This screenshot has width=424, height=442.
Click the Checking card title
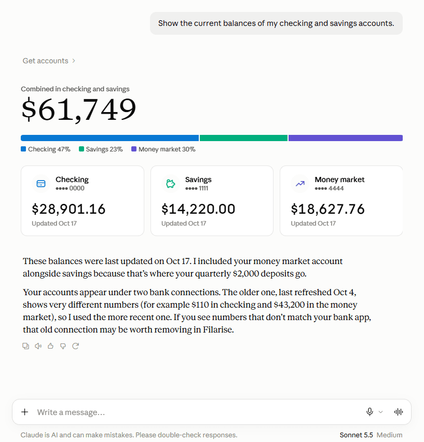(72, 179)
